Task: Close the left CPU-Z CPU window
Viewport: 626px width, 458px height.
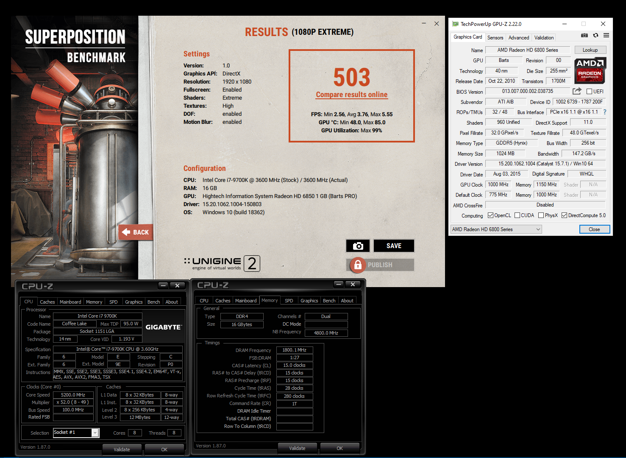Action: pos(177,285)
